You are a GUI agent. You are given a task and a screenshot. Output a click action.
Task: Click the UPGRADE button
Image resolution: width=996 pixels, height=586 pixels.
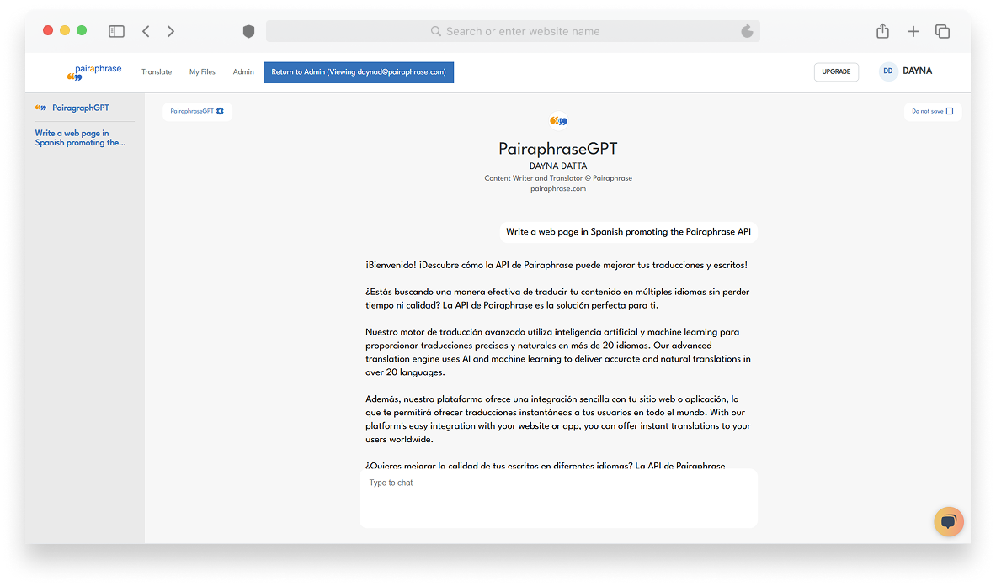pyautogui.click(x=836, y=71)
